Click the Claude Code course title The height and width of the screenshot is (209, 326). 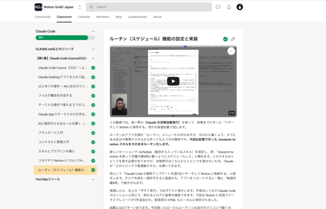[x=45, y=31]
